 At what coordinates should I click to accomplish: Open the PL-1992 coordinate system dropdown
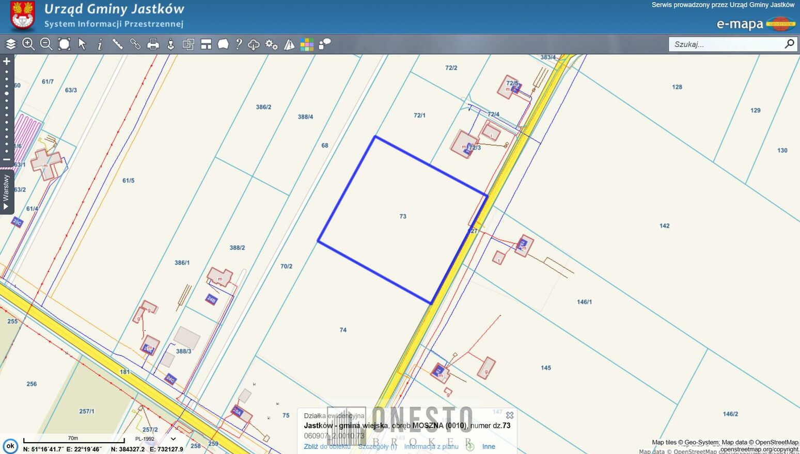click(173, 439)
